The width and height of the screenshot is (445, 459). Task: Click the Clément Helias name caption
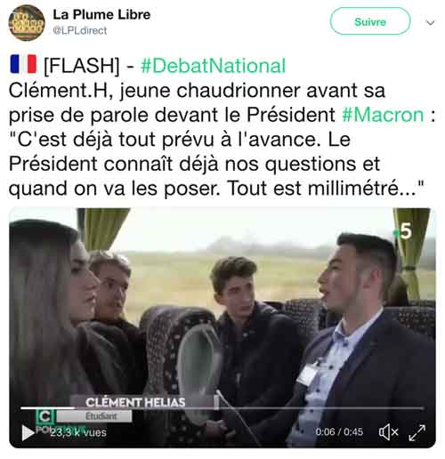tap(135, 402)
